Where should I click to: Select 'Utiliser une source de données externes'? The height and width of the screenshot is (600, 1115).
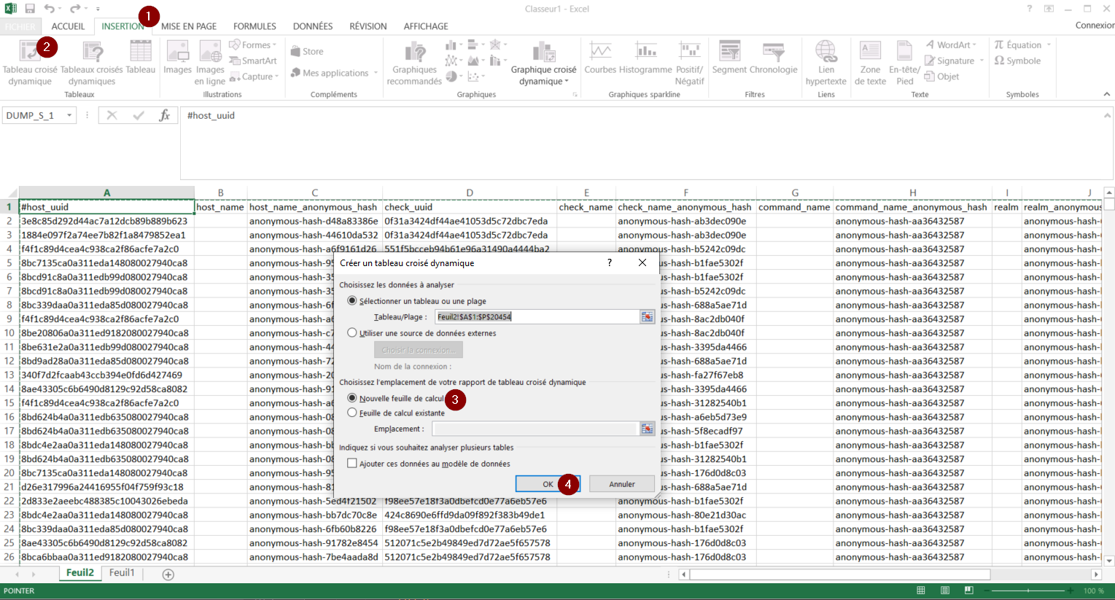click(353, 333)
